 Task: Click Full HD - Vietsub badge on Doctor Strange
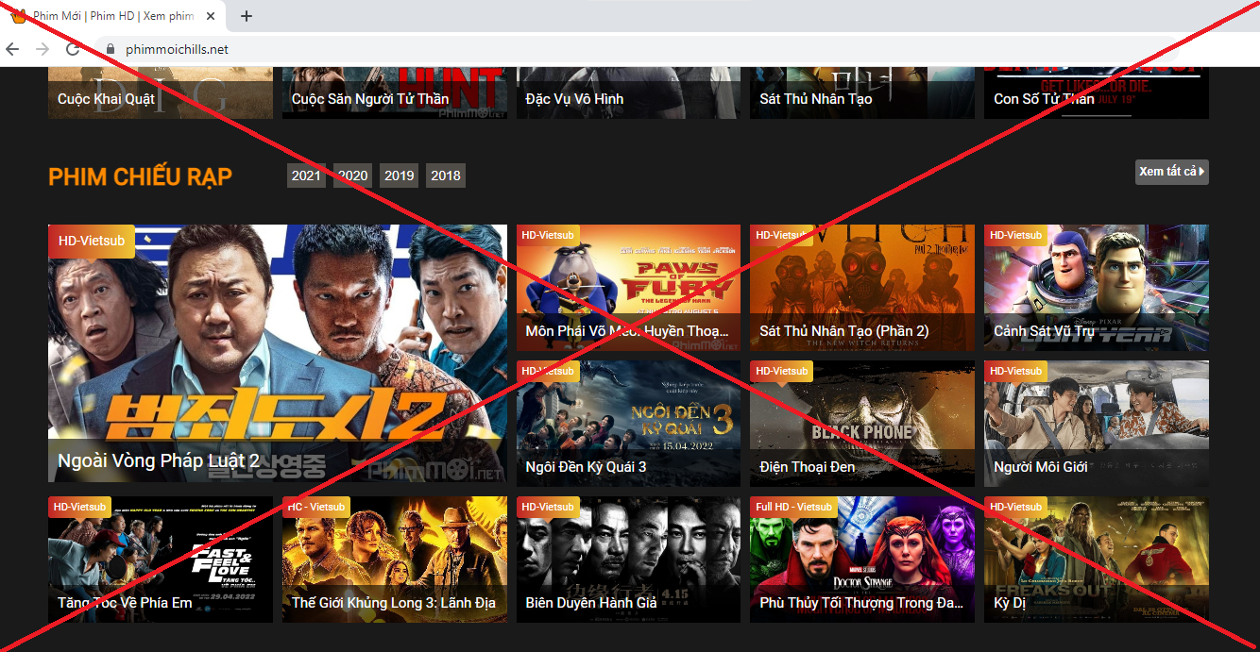click(794, 507)
